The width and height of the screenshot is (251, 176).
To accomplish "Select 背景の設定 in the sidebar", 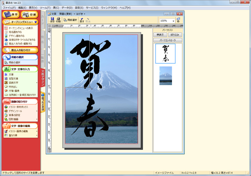I will coord(15,115).
